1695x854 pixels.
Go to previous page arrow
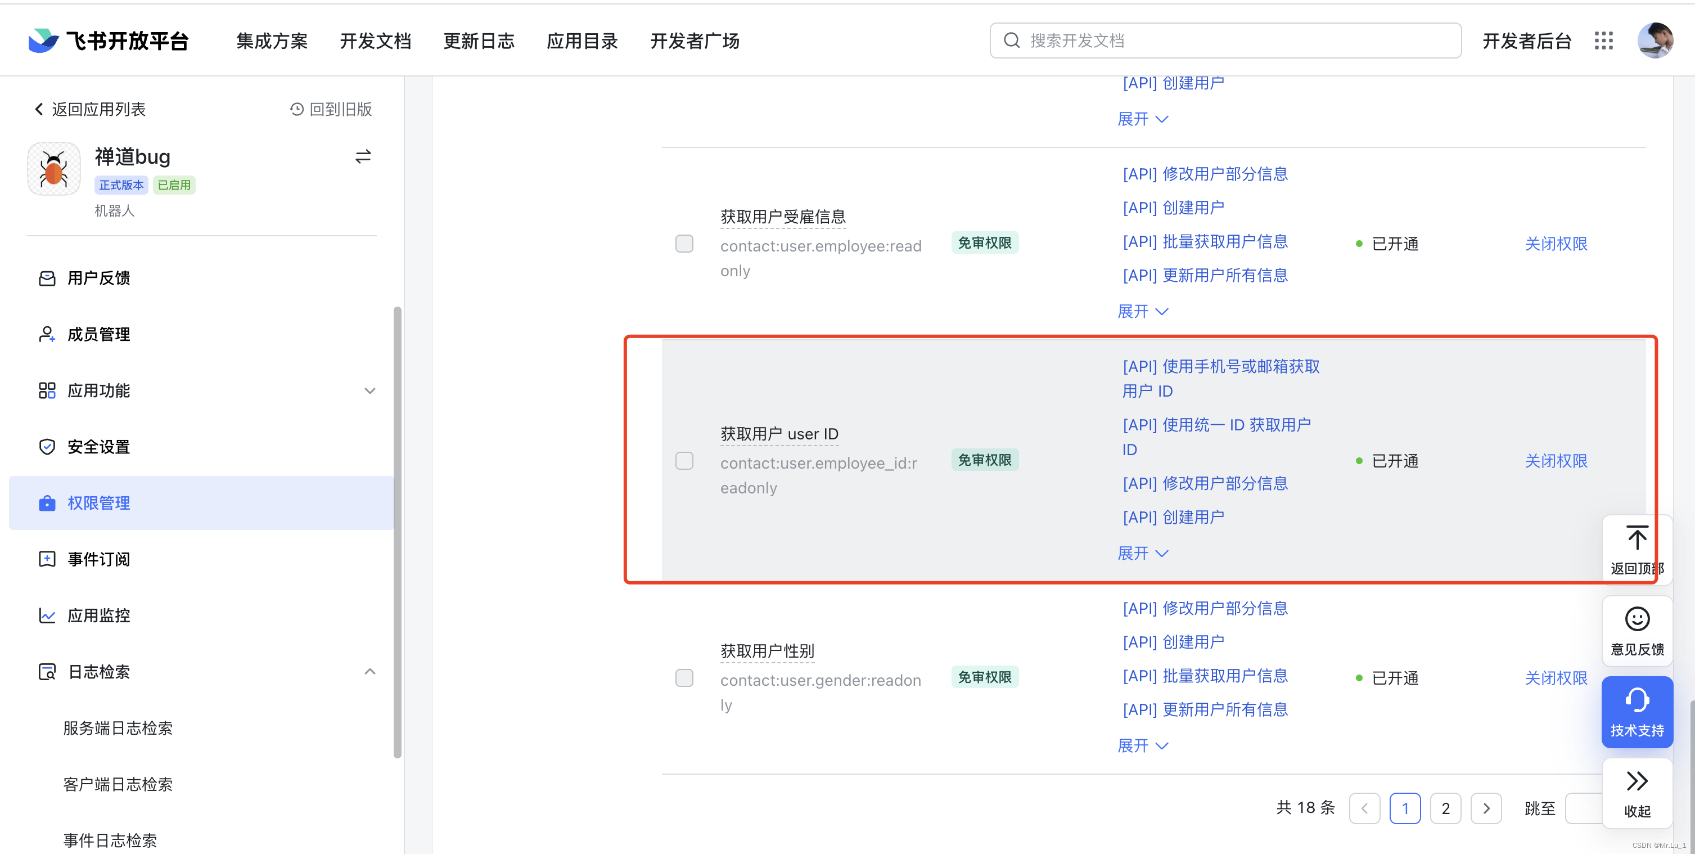pos(1364,808)
